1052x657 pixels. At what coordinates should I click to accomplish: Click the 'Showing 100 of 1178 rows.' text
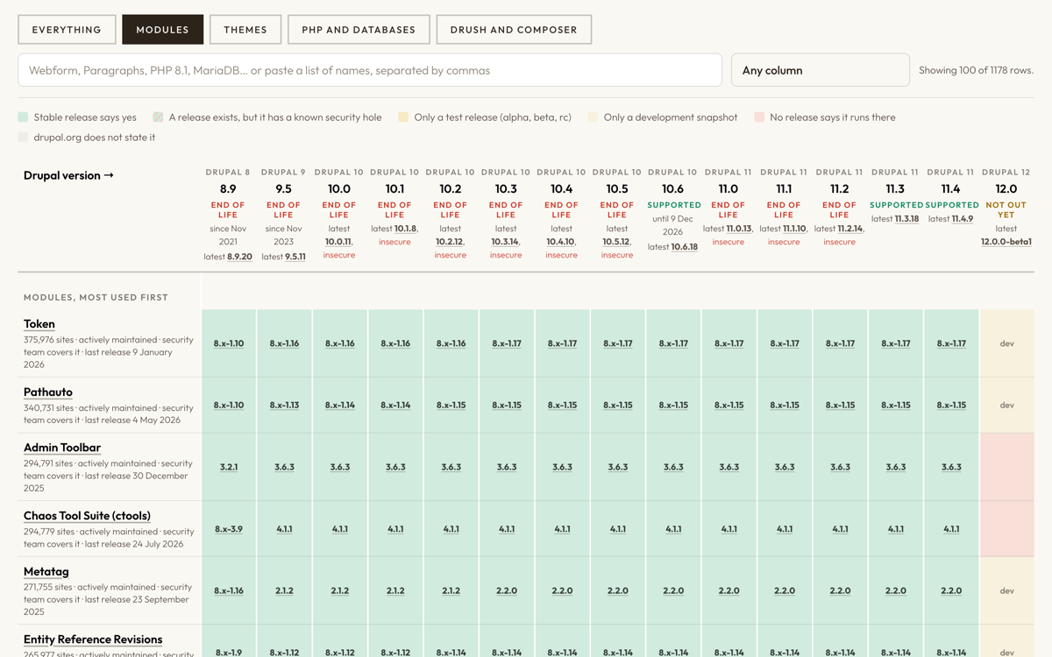coord(976,70)
